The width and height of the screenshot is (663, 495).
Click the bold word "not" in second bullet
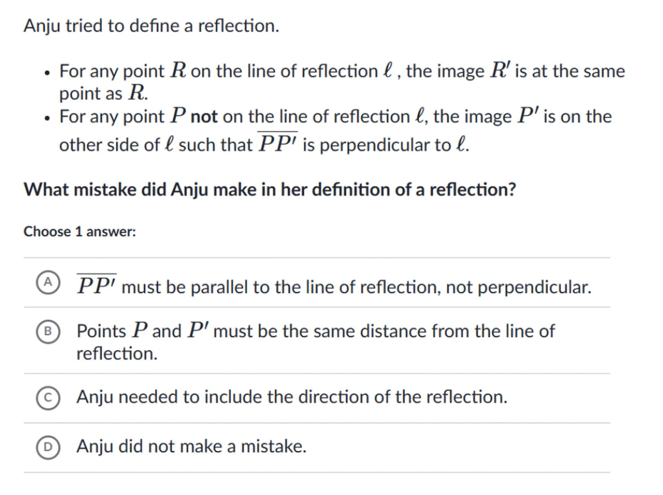204,117
